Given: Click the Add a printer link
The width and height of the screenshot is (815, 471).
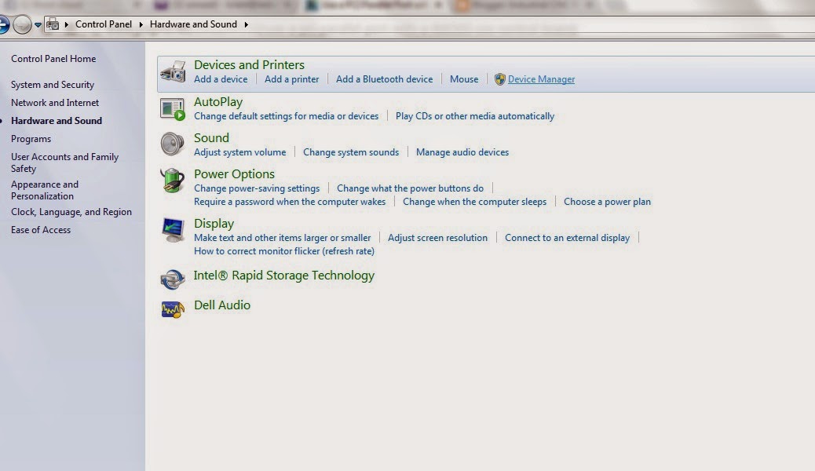Looking at the screenshot, I should (x=291, y=79).
